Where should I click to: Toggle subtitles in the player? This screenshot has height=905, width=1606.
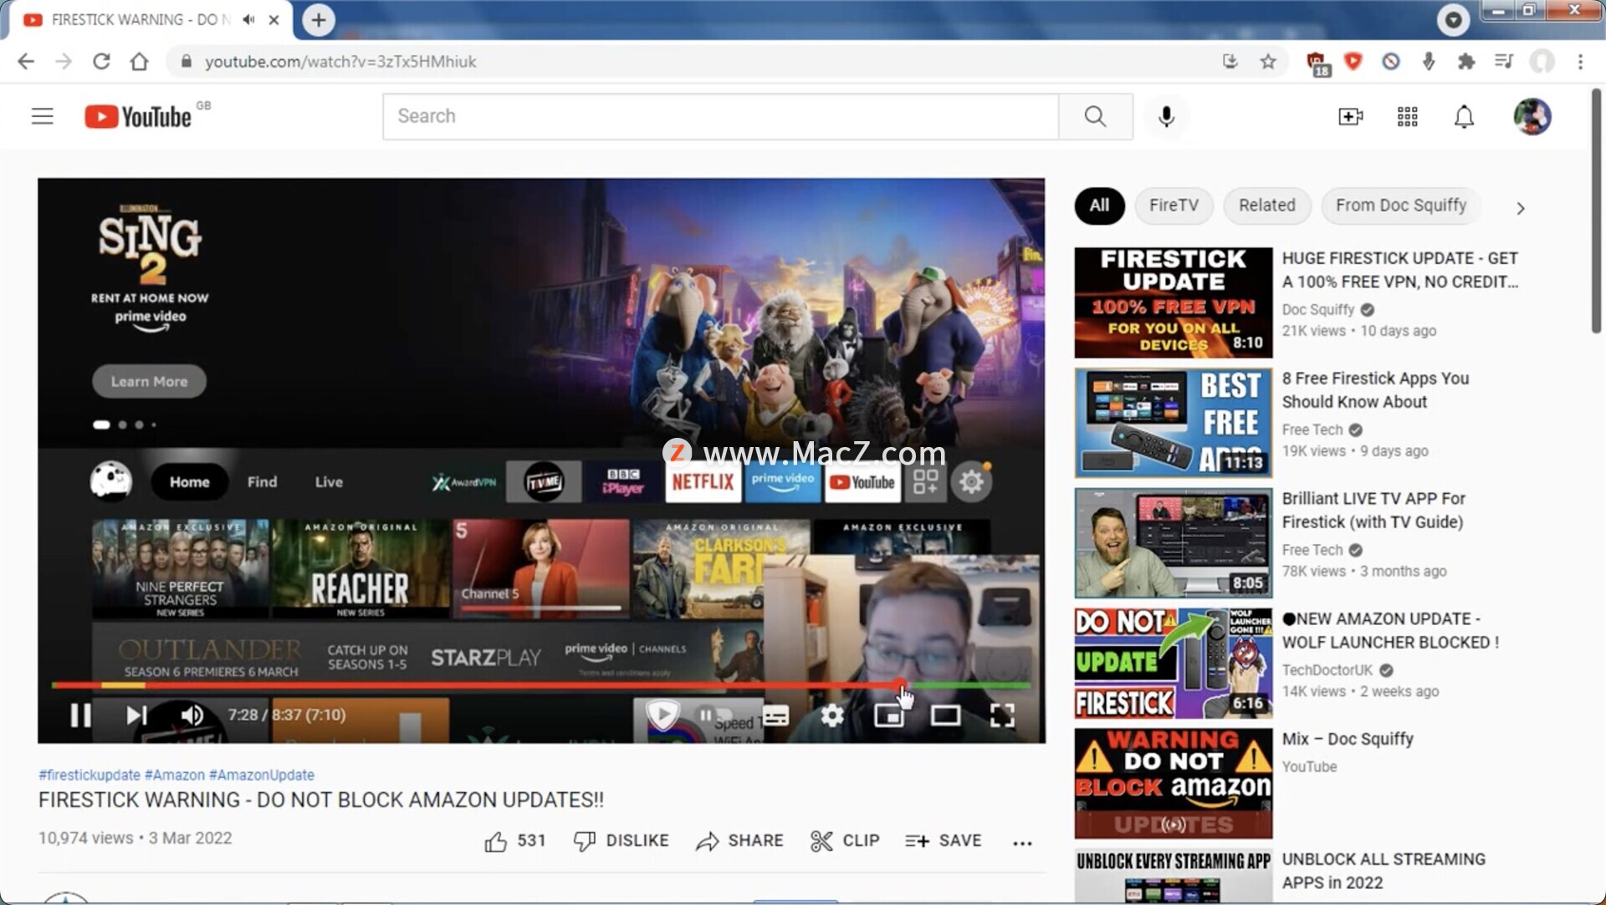[775, 715]
